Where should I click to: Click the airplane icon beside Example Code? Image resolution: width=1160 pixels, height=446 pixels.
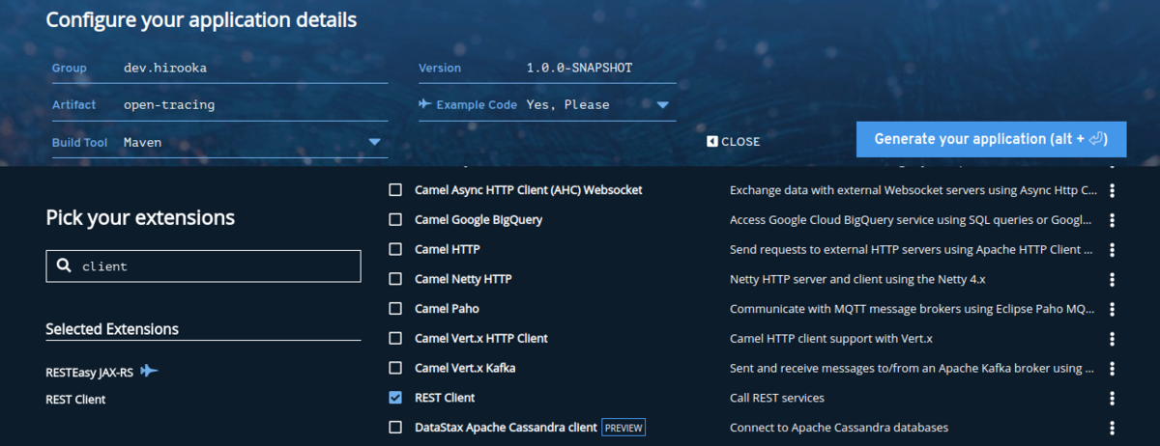[x=425, y=104]
